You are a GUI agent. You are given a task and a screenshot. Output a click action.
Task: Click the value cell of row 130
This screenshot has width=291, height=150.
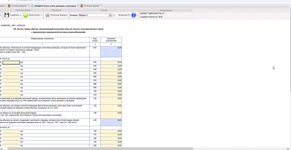pos(111,108)
